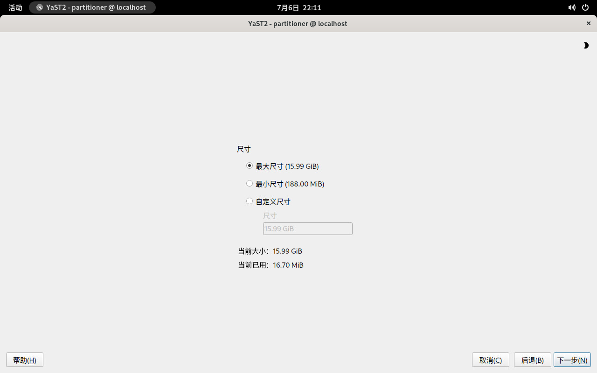
Task: Click the YaST2 app icon in top bar
Action: [x=40, y=7]
